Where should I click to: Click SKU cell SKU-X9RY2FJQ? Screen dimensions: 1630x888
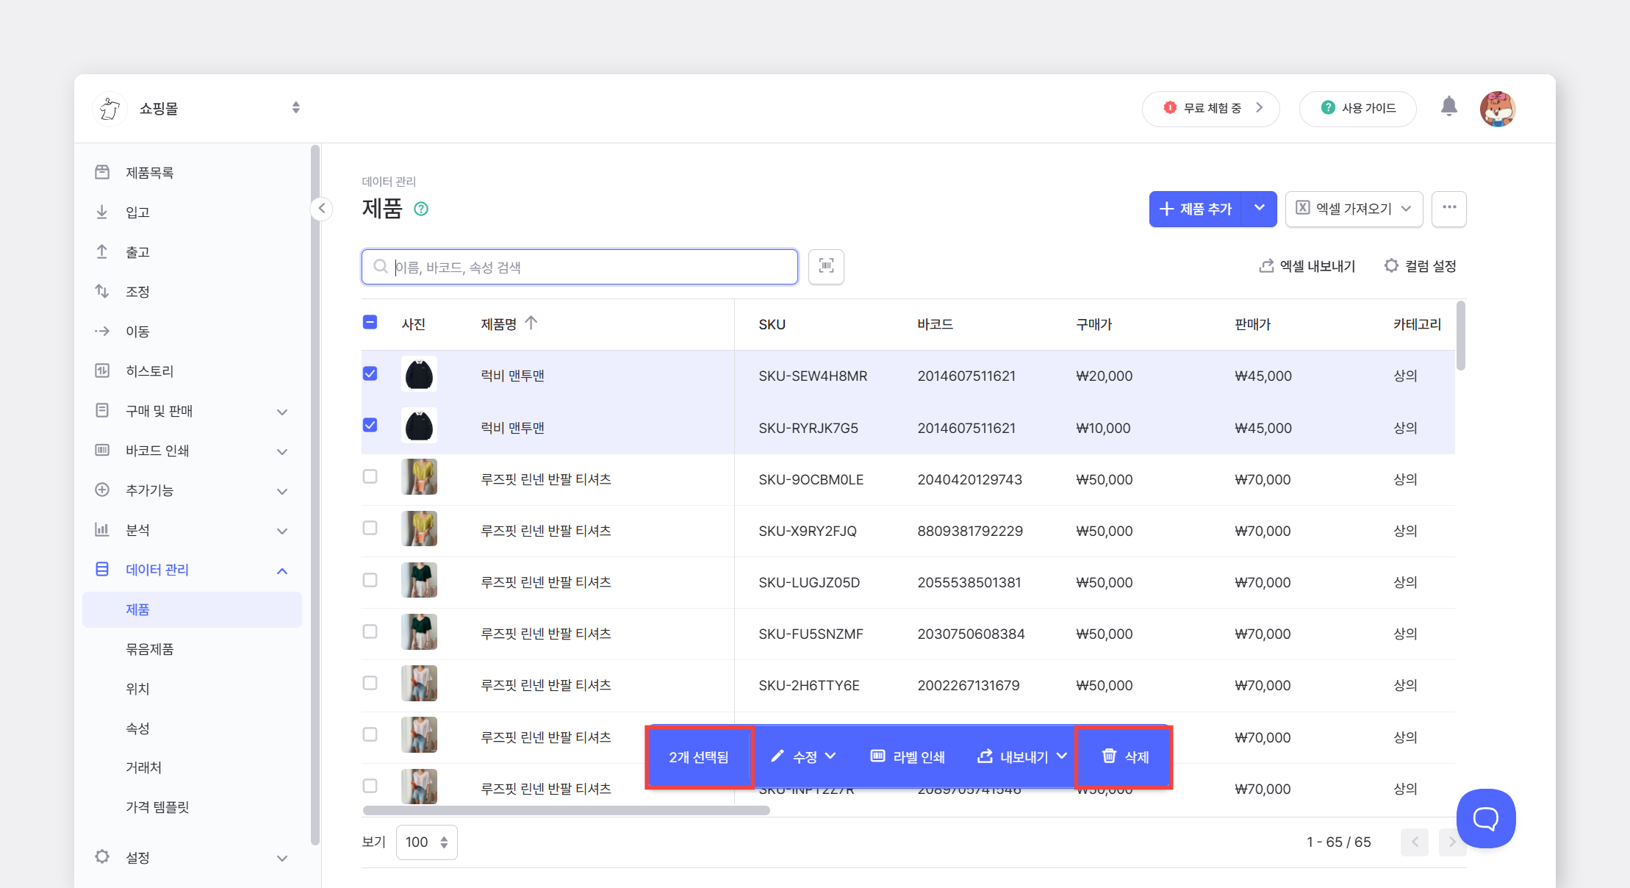pyautogui.click(x=808, y=531)
